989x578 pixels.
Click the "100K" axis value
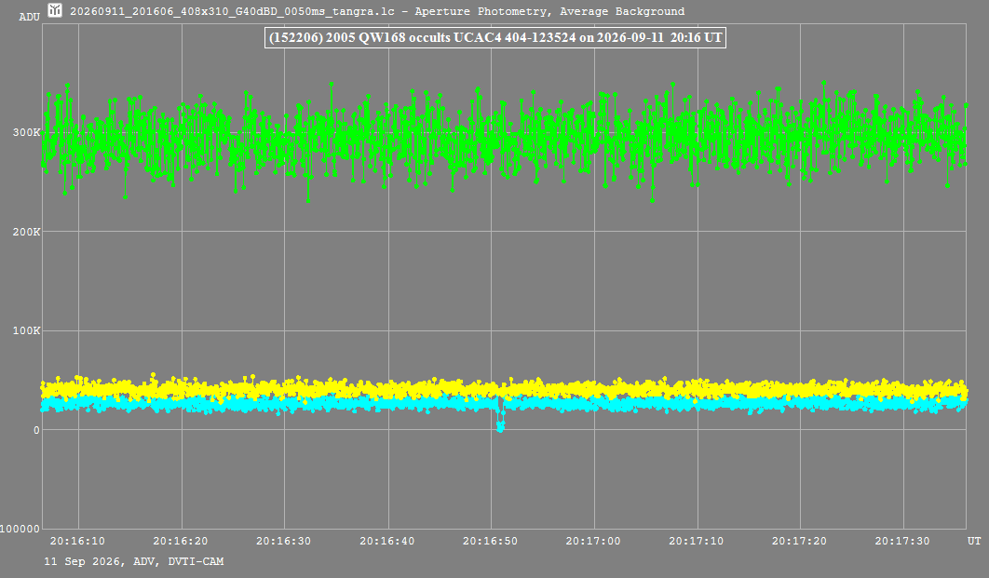coord(26,331)
